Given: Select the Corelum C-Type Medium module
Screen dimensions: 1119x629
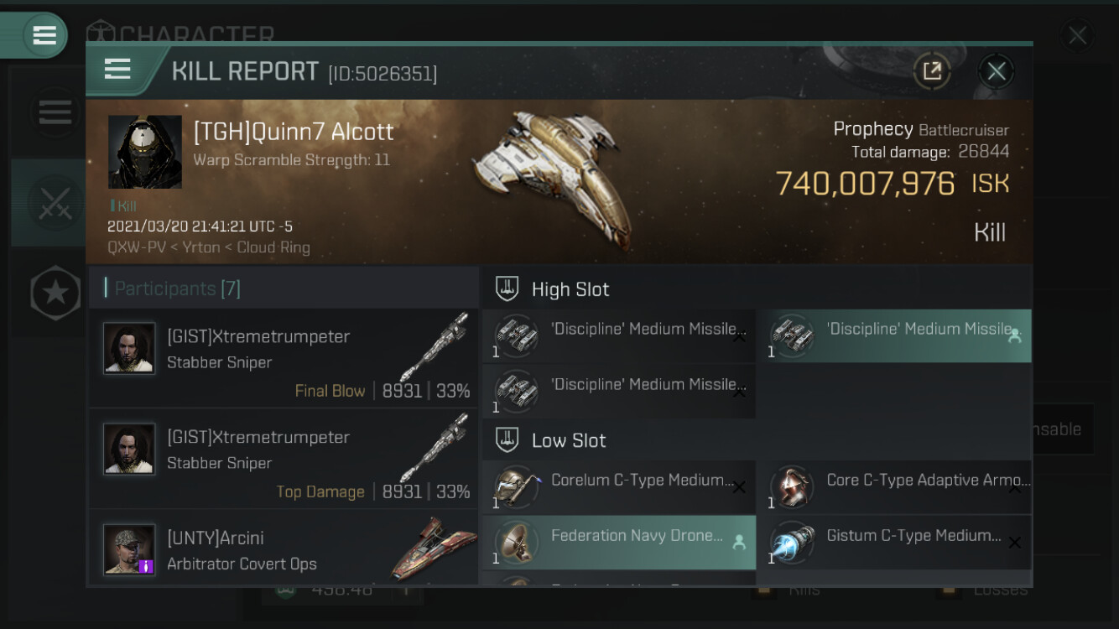Looking at the screenshot, I should point(618,488).
